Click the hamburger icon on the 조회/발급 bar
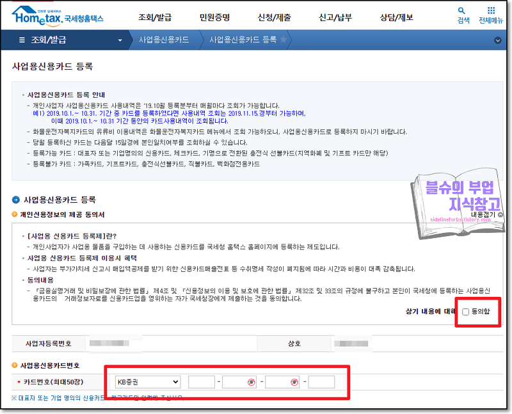This screenshot has width=512, height=414. pyautogui.click(x=22, y=39)
